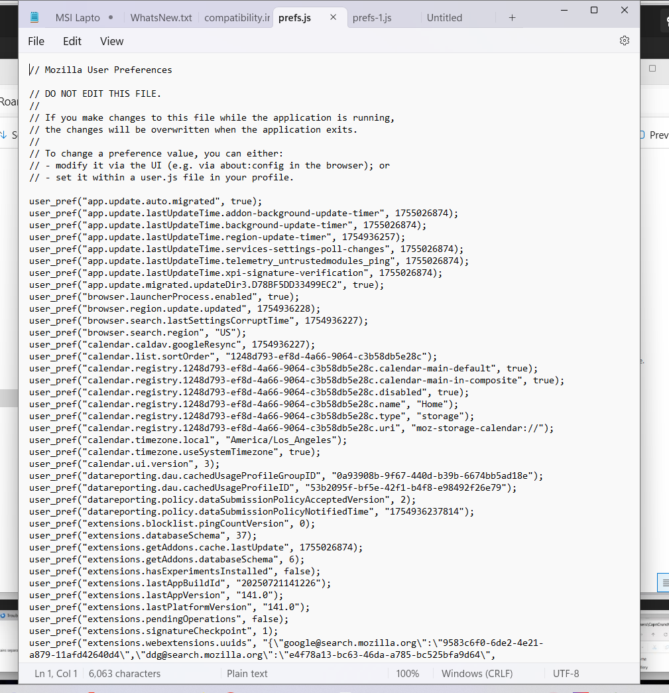Click the Notepad app icon
This screenshot has height=693, width=669.
34,18
